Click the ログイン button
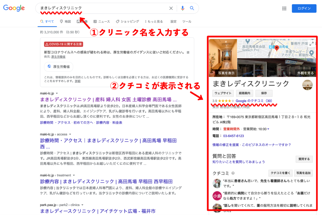This screenshot has width=322, height=215. coord(304,8)
